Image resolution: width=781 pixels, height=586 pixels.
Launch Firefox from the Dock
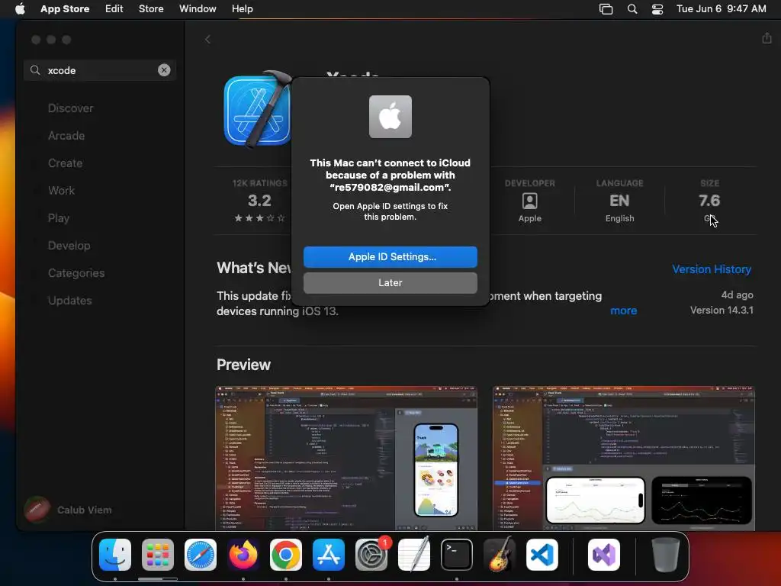[243, 555]
